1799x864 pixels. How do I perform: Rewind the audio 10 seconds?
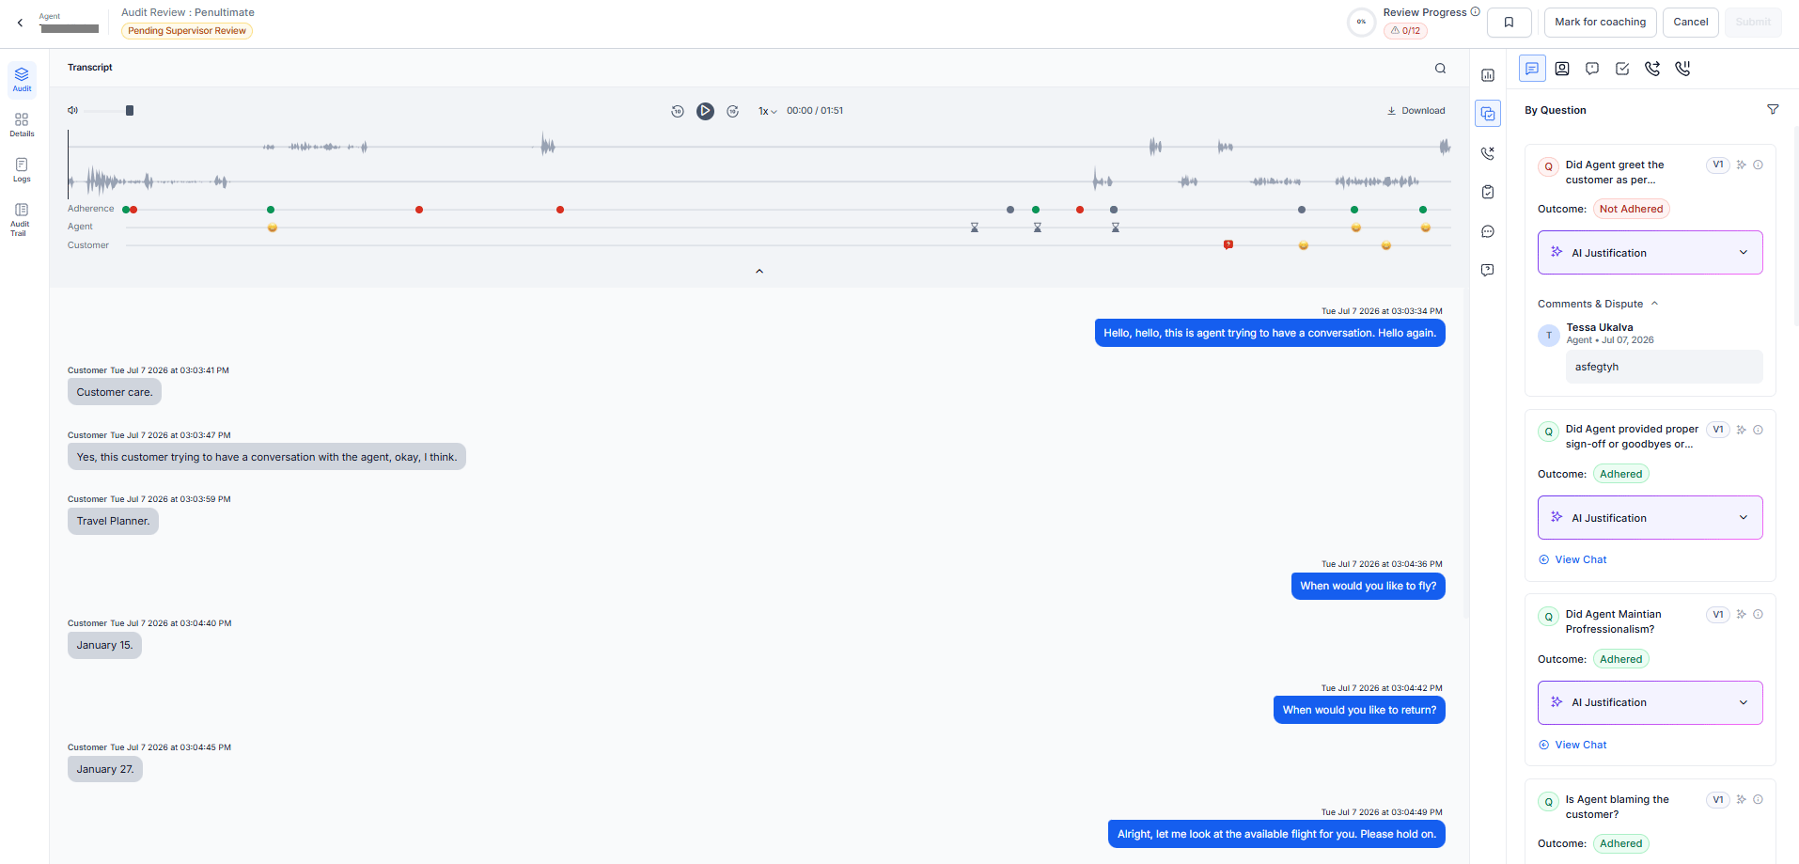(x=677, y=111)
